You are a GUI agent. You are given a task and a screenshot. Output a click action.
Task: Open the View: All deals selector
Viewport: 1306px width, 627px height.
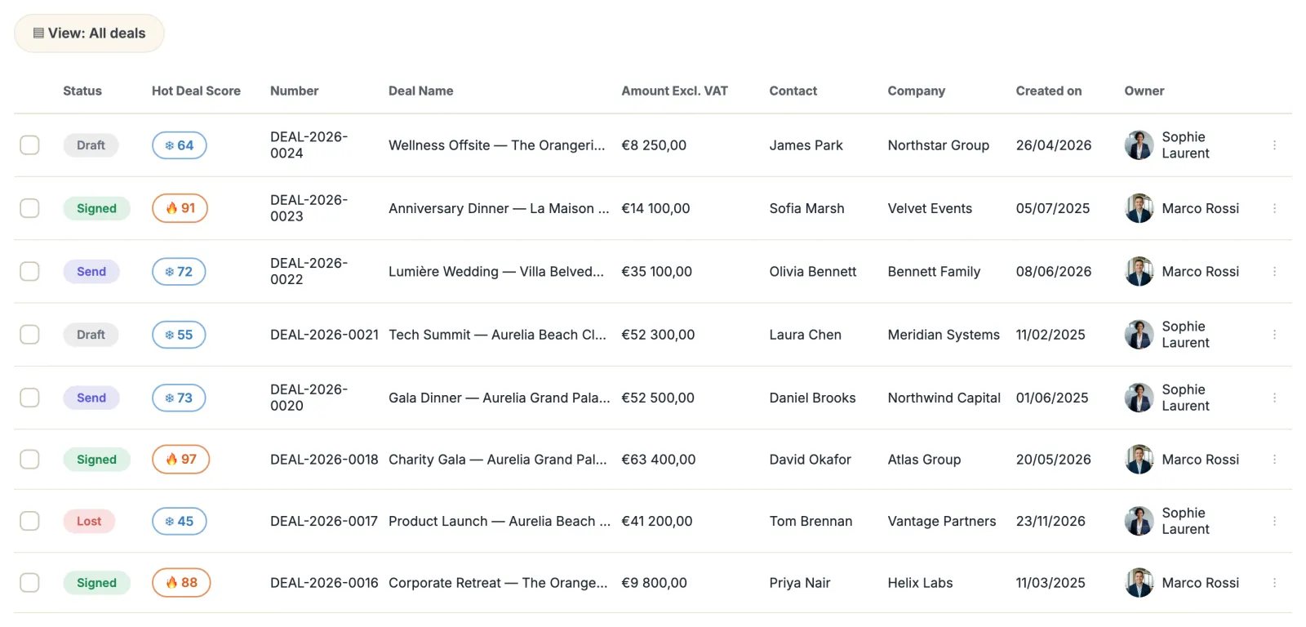coord(89,33)
